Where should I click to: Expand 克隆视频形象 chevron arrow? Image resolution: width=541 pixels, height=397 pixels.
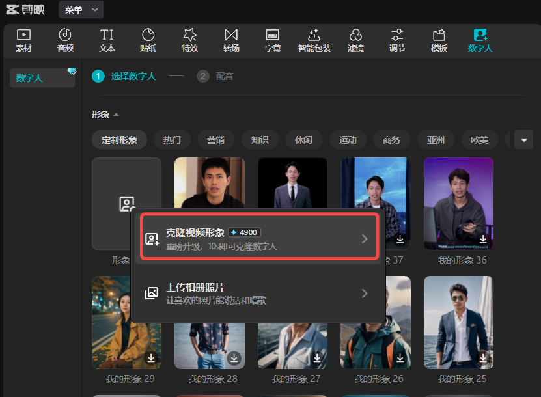[x=365, y=239]
